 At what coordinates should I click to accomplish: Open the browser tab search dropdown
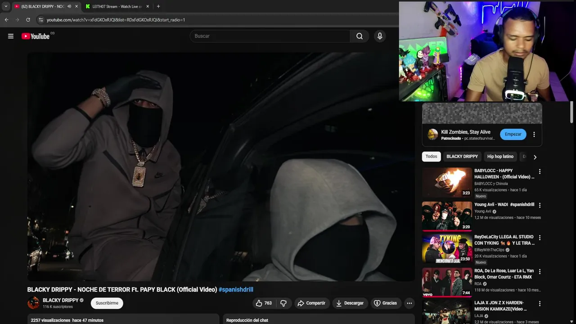click(5, 6)
